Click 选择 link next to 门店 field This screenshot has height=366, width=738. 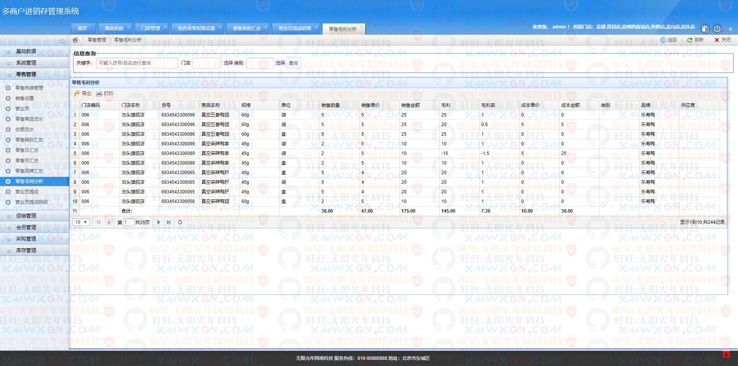coord(228,63)
